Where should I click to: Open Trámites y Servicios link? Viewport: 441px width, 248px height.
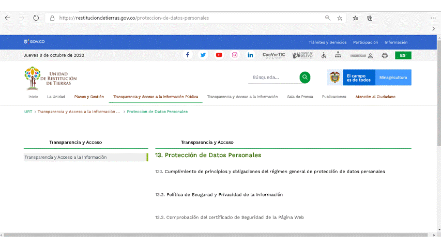pyautogui.click(x=327, y=42)
